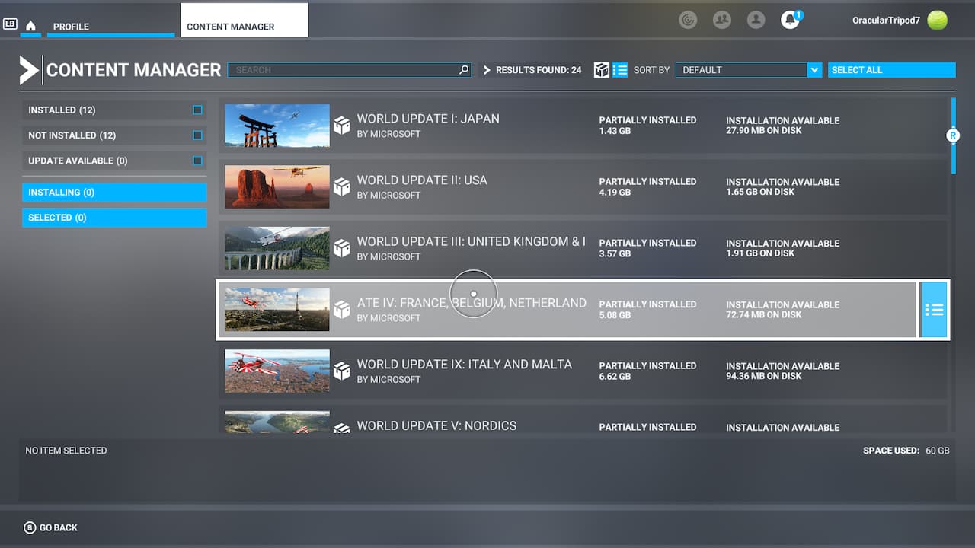Select World Update I: Japan title

[x=428, y=119]
